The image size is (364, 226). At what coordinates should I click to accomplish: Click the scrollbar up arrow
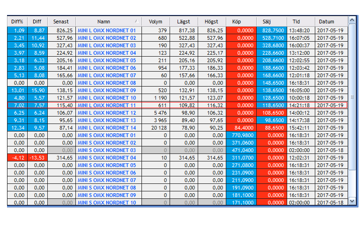pyautogui.click(x=352, y=21)
